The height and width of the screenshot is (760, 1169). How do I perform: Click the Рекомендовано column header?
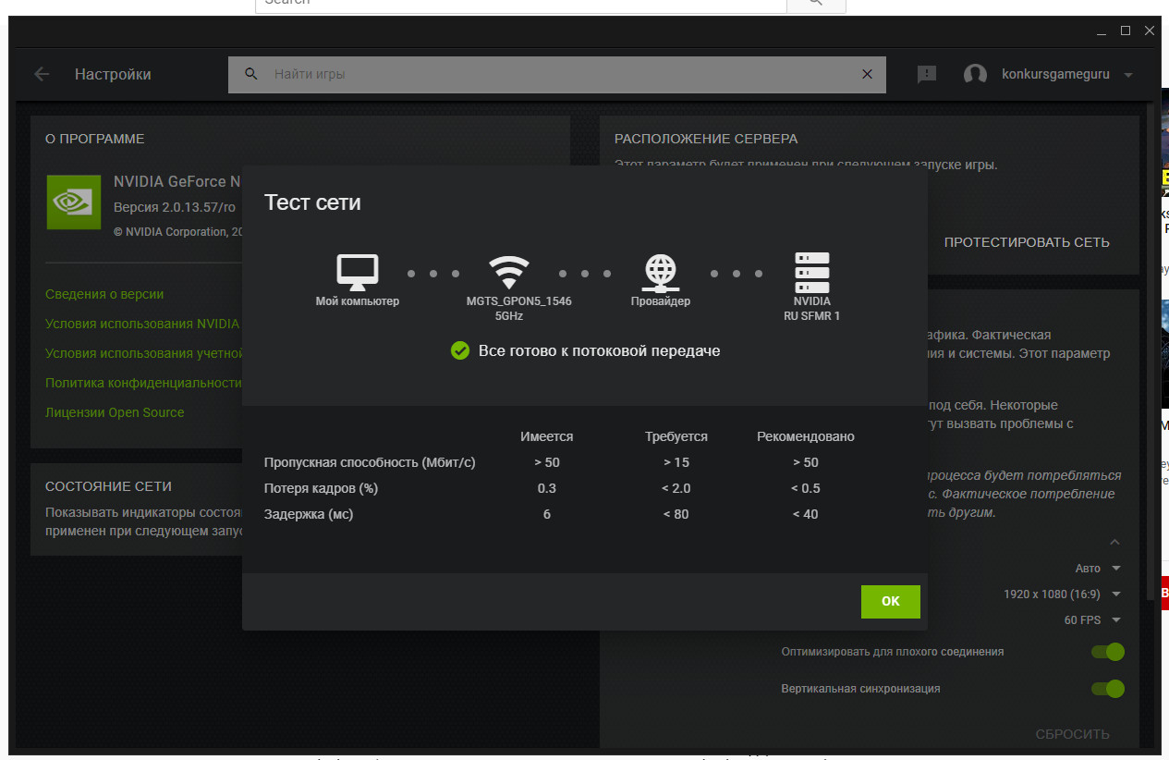[806, 436]
